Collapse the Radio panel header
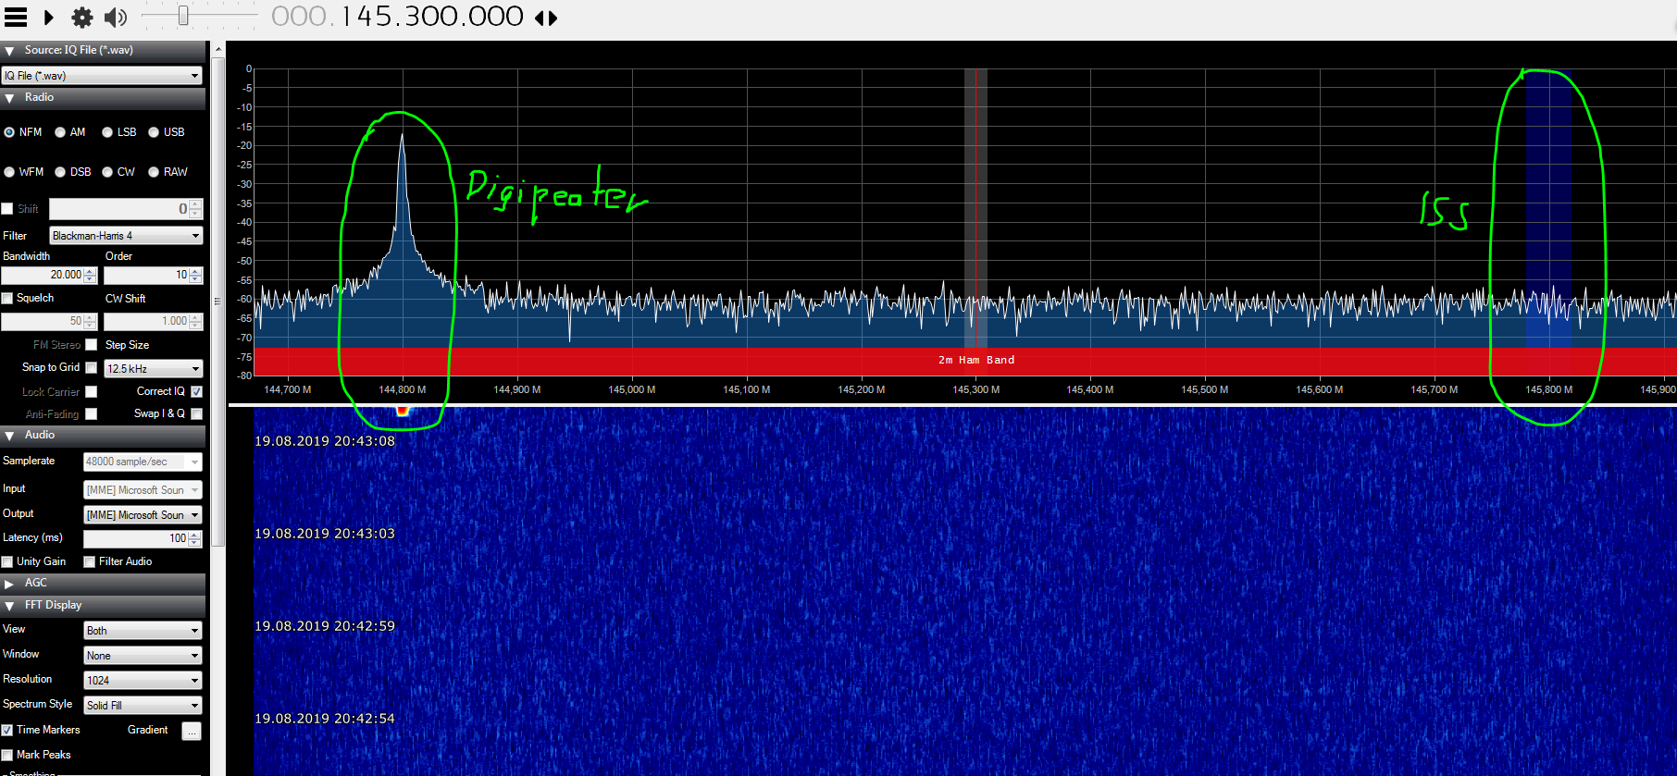This screenshot has height=776, width=1677. pos(103,98)
